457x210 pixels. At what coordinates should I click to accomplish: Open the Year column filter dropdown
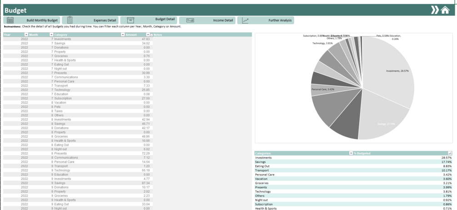click(x=26, y=35)
